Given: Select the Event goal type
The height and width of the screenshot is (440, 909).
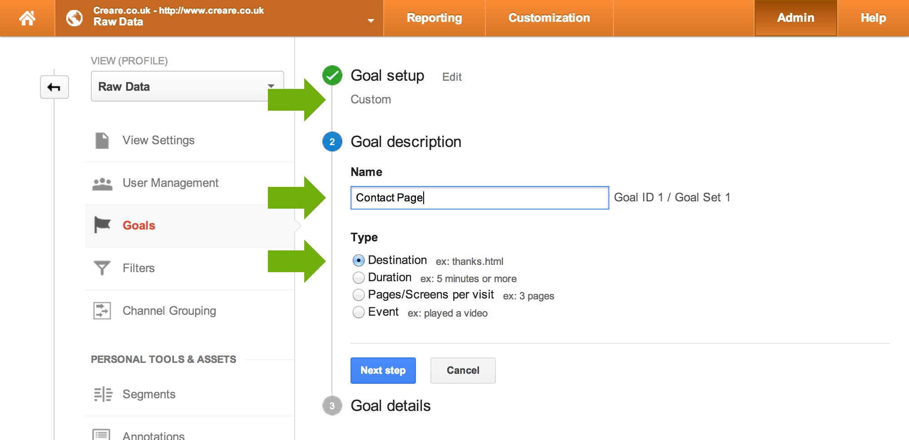Looking at the screenshot, I should [359, 312].
